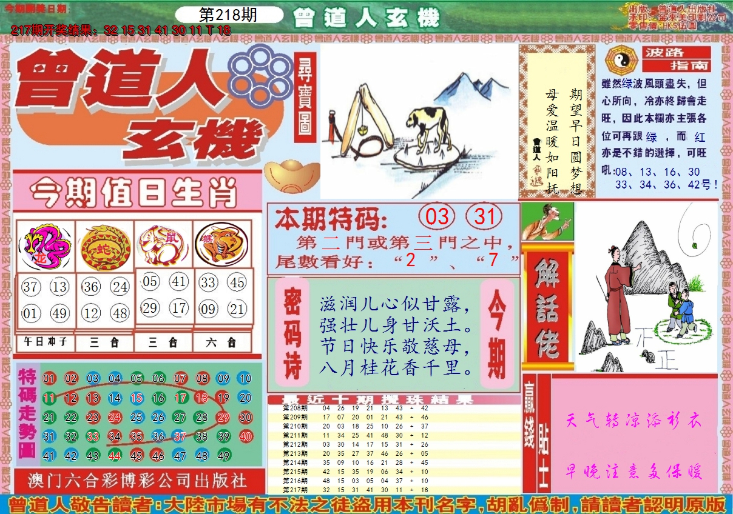
Task: Click number 17 under the rat icon
Action: pyautogui.click(x=178, y=307)
